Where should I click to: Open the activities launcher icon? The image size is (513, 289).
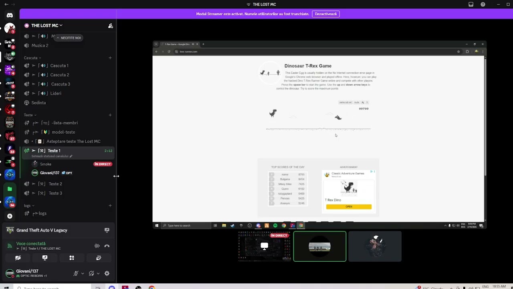click(72, 258)
